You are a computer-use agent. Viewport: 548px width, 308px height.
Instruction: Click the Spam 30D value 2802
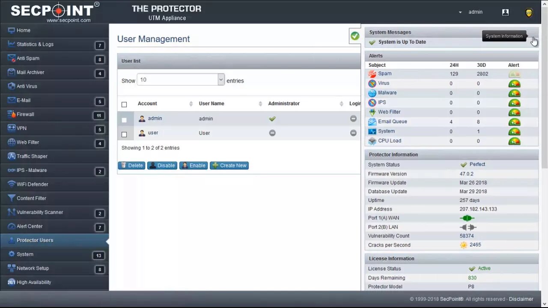coord(482,74)
